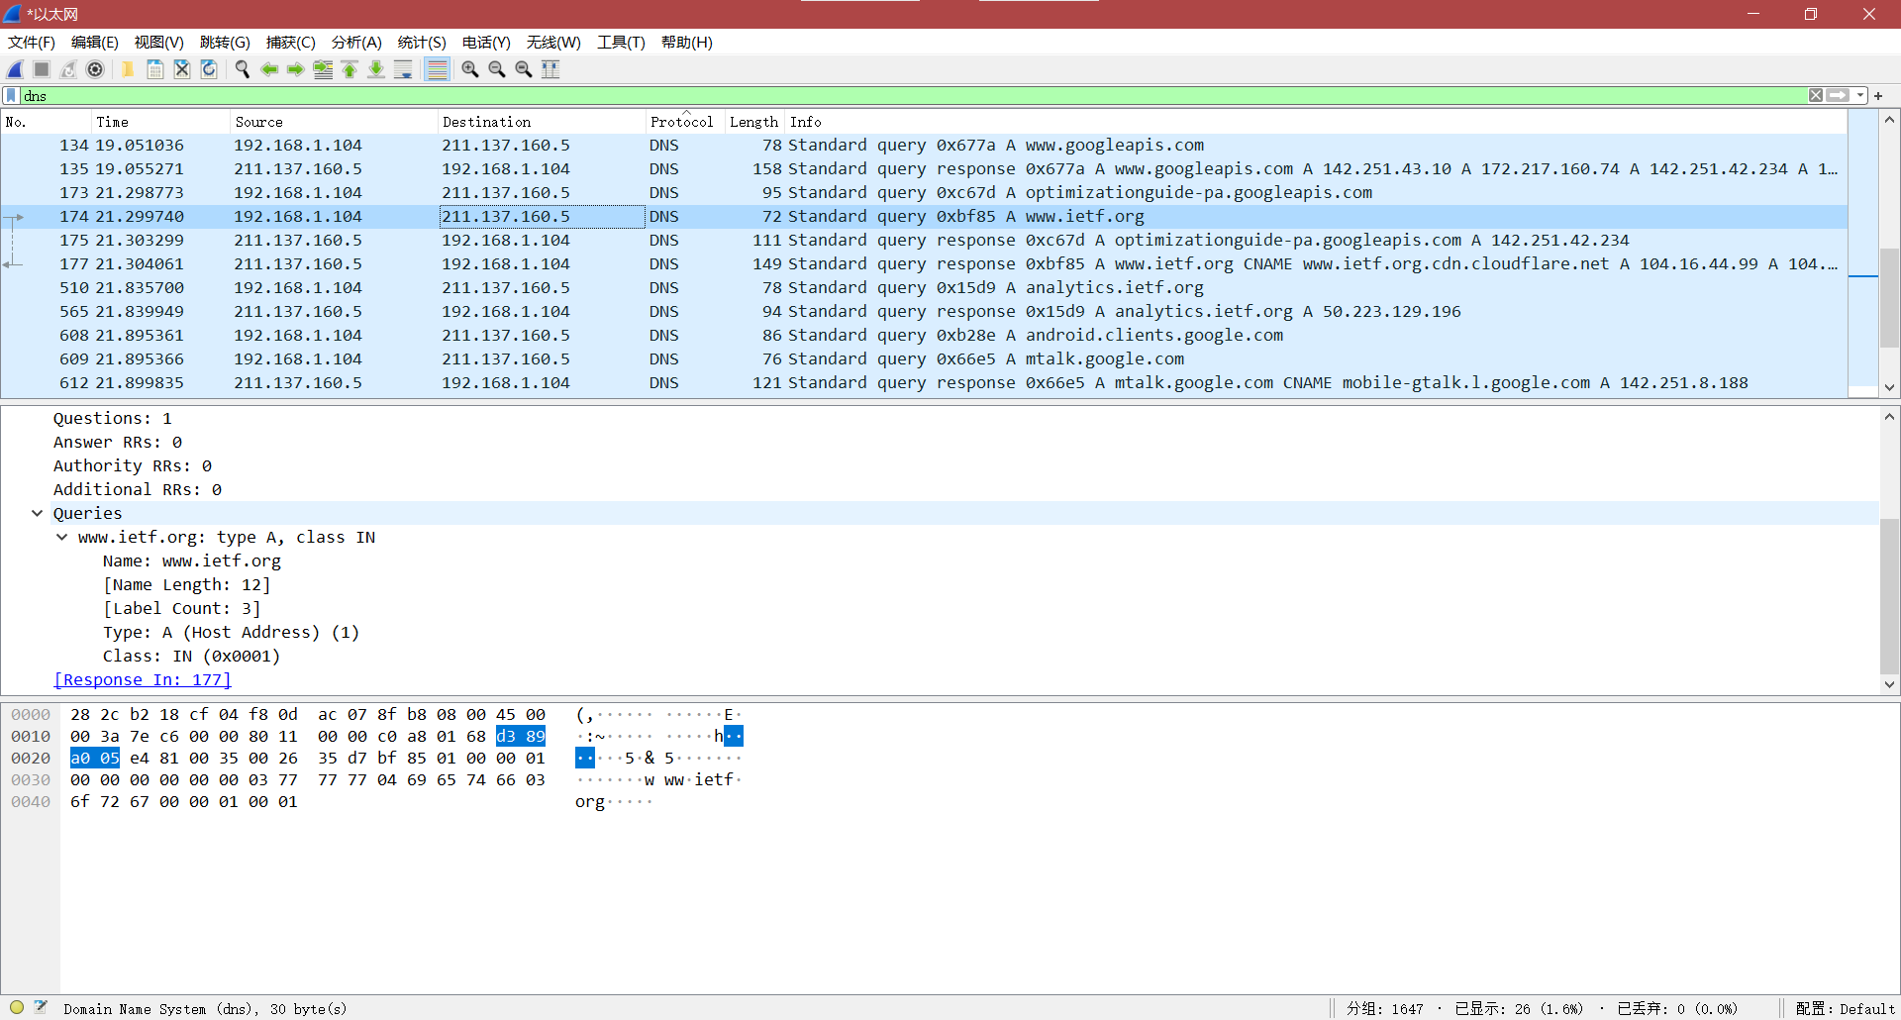1901x1020 pixels.
Task: Open the 电话(Y) menu
Action: (486, 43)
